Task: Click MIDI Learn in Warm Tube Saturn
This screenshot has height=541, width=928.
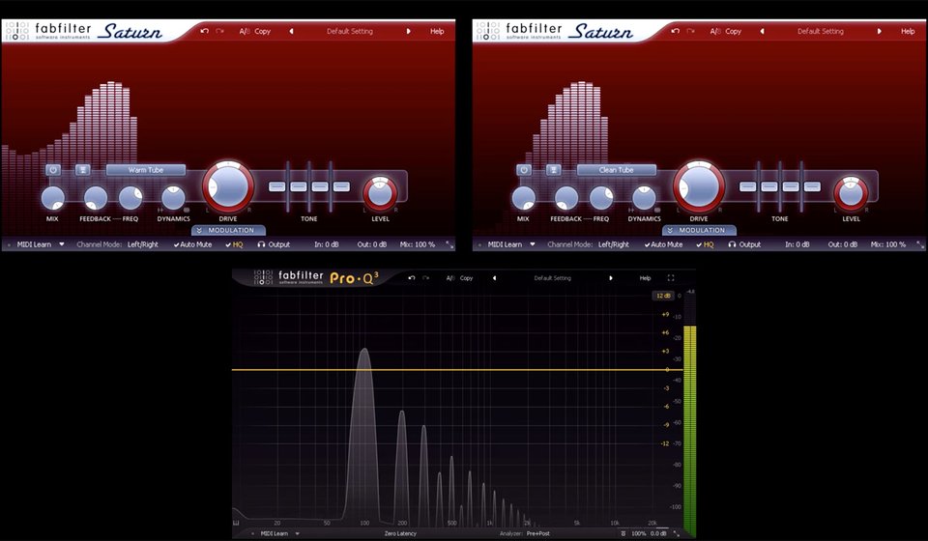Action: 34,244
